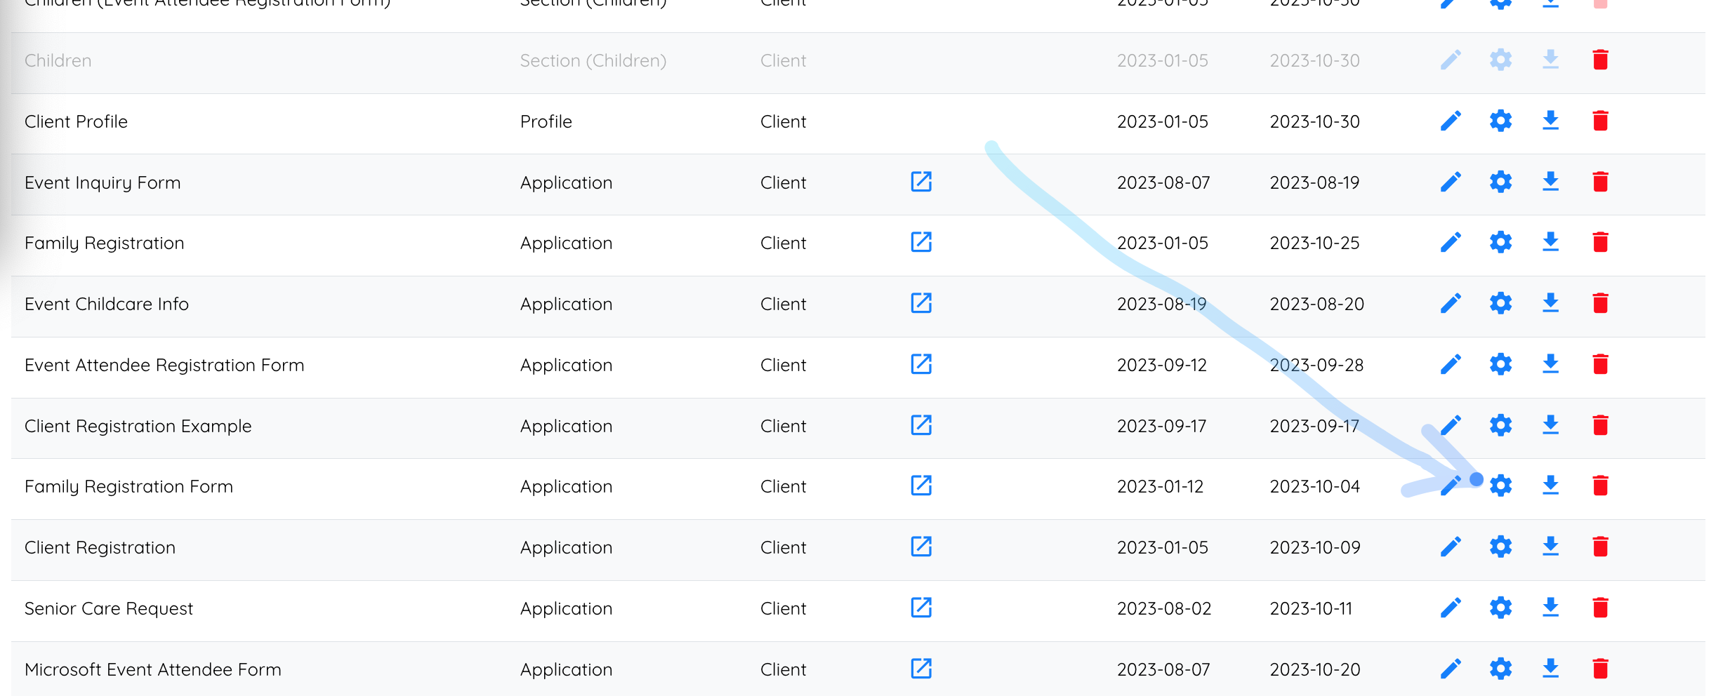Open external link for Senior Care Request
Image resolution: width=1730 pixels, height=696 pixels.
pos(921,608)
